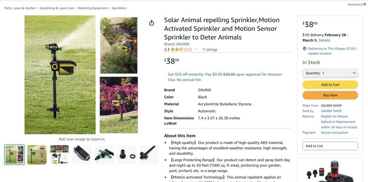
Task: Select the hose connector and washer thumbnail
Action: [x=127, y=154]
